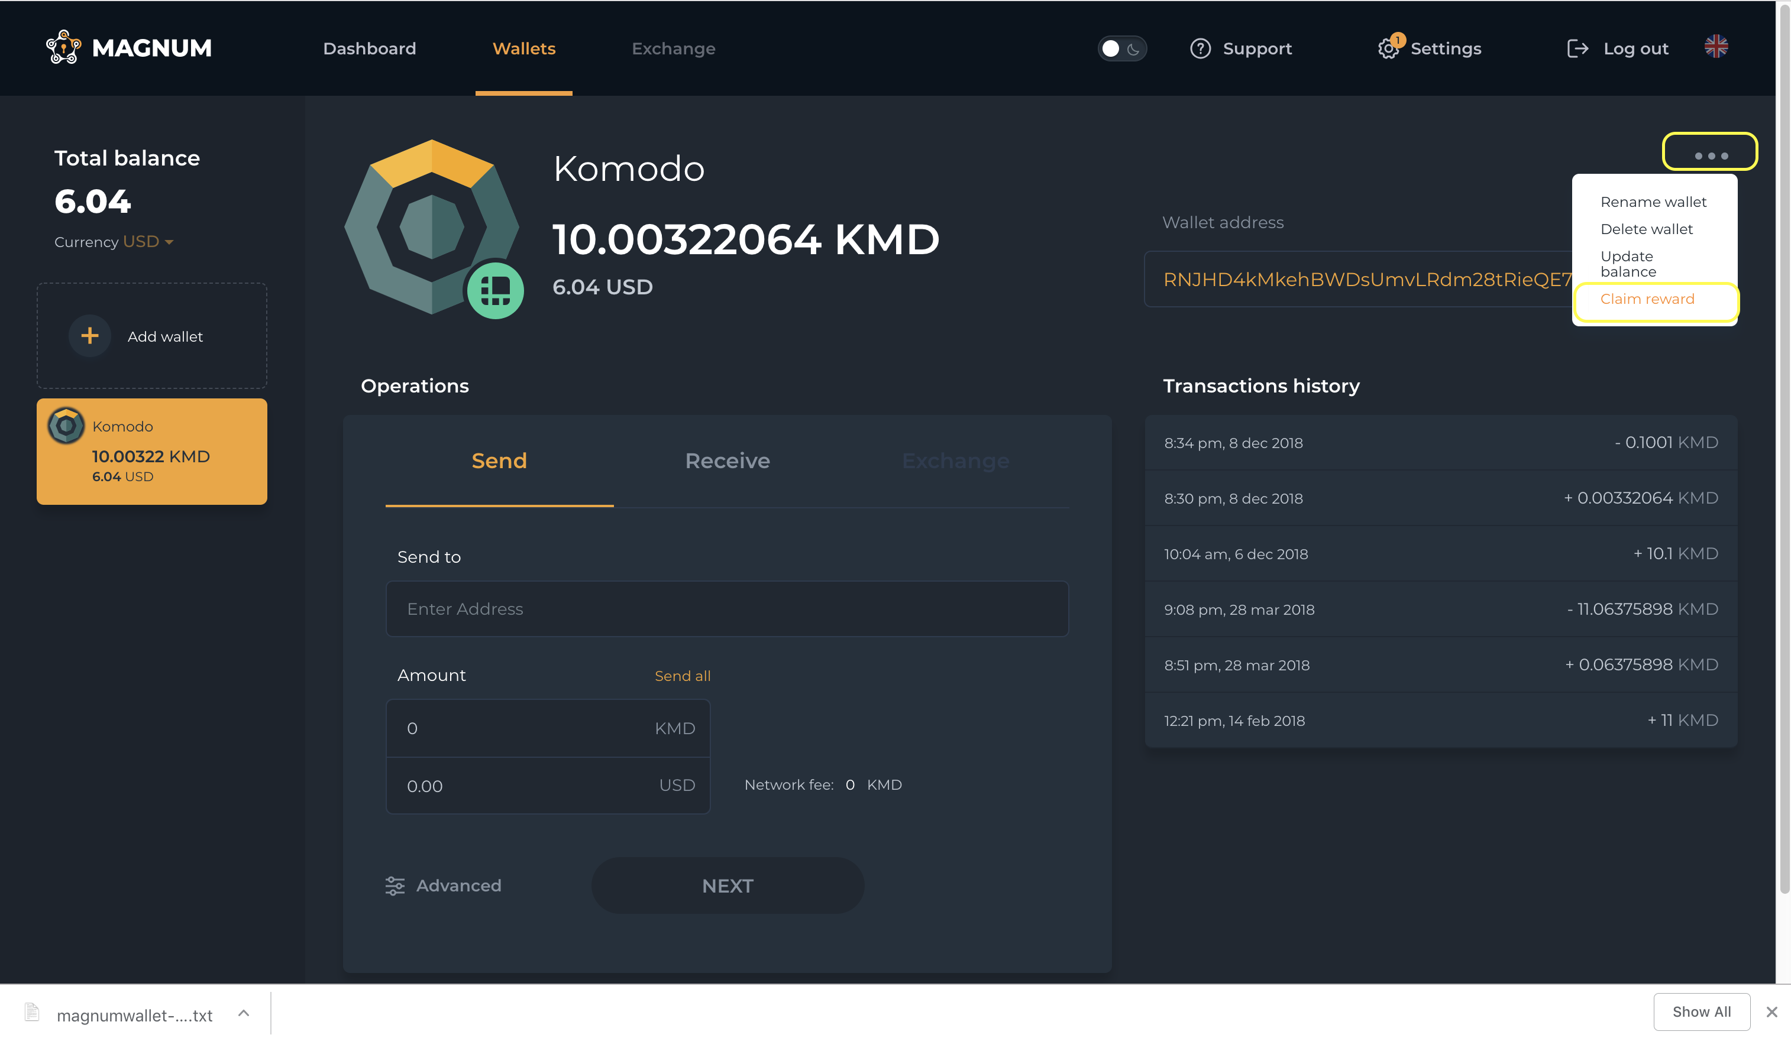The height and width of the screenshot is (1038, 1791).
Task: Click the Send all link
Action: tap(683, 676)
